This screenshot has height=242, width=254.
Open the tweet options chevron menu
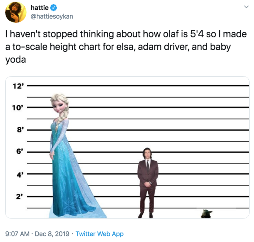[x=246, y=7]
